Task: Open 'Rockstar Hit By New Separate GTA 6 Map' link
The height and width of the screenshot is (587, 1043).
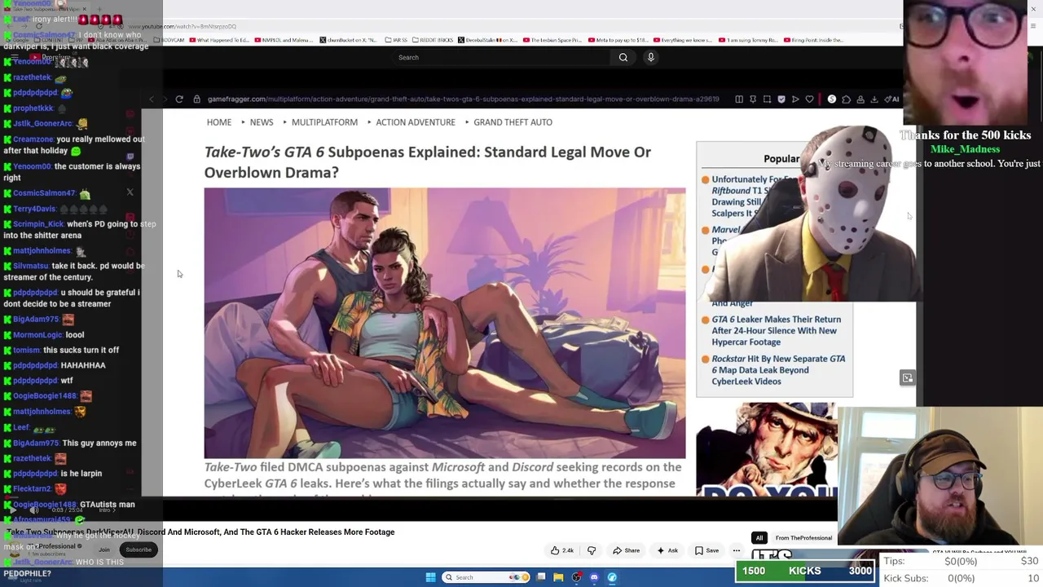Action: click(x=778, y=370)
